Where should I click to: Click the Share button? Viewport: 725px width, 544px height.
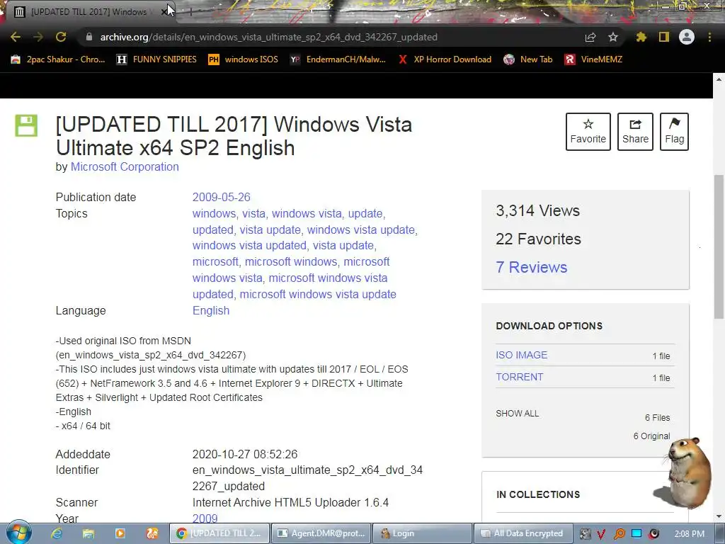click(635, 132)
